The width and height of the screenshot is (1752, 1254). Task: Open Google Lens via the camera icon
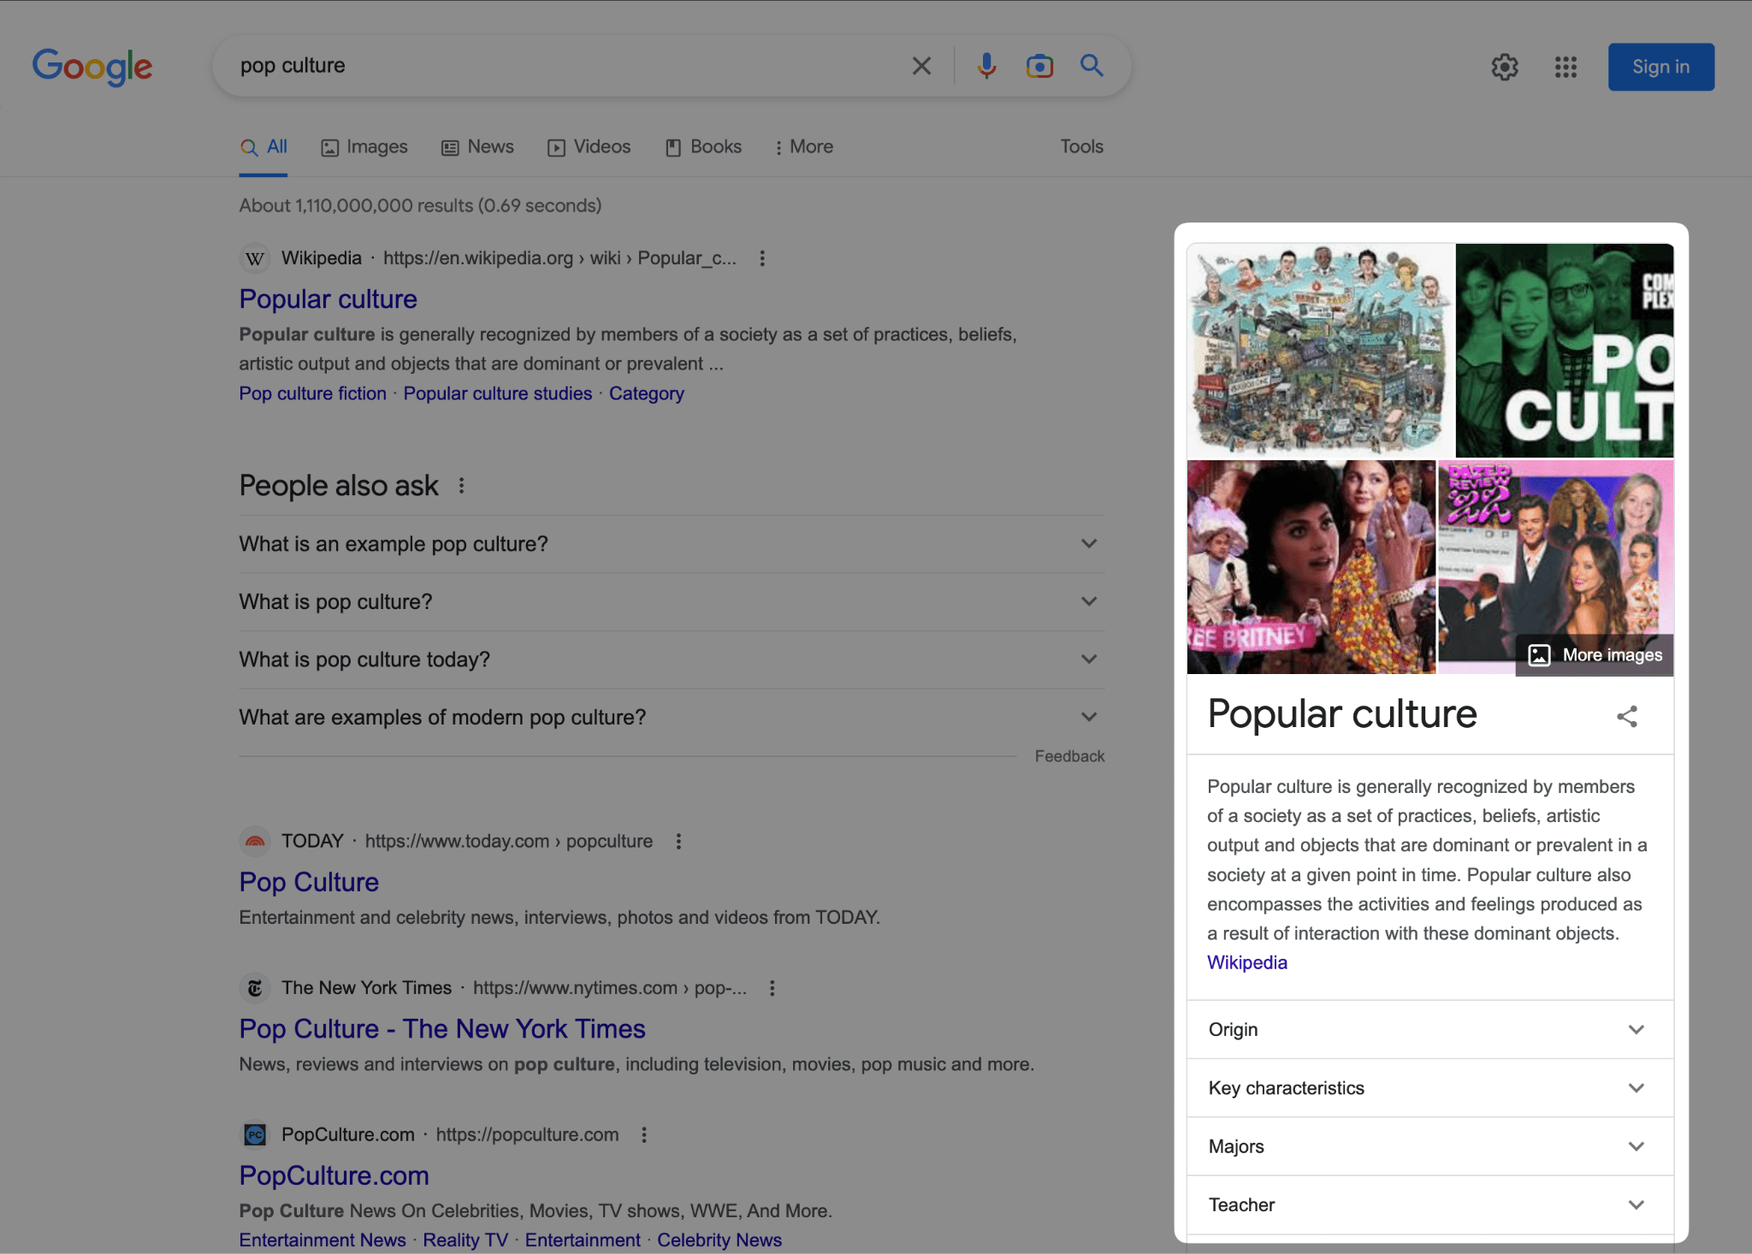coord(1039,65)
